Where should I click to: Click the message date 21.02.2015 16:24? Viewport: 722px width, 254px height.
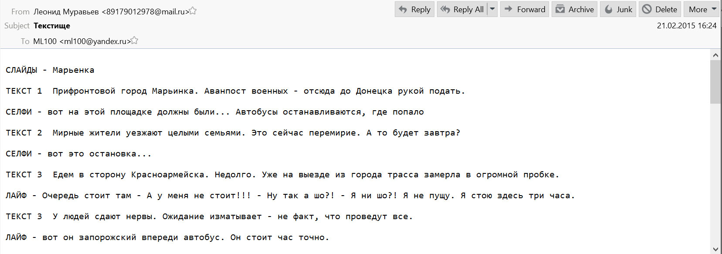coord(686,26)
